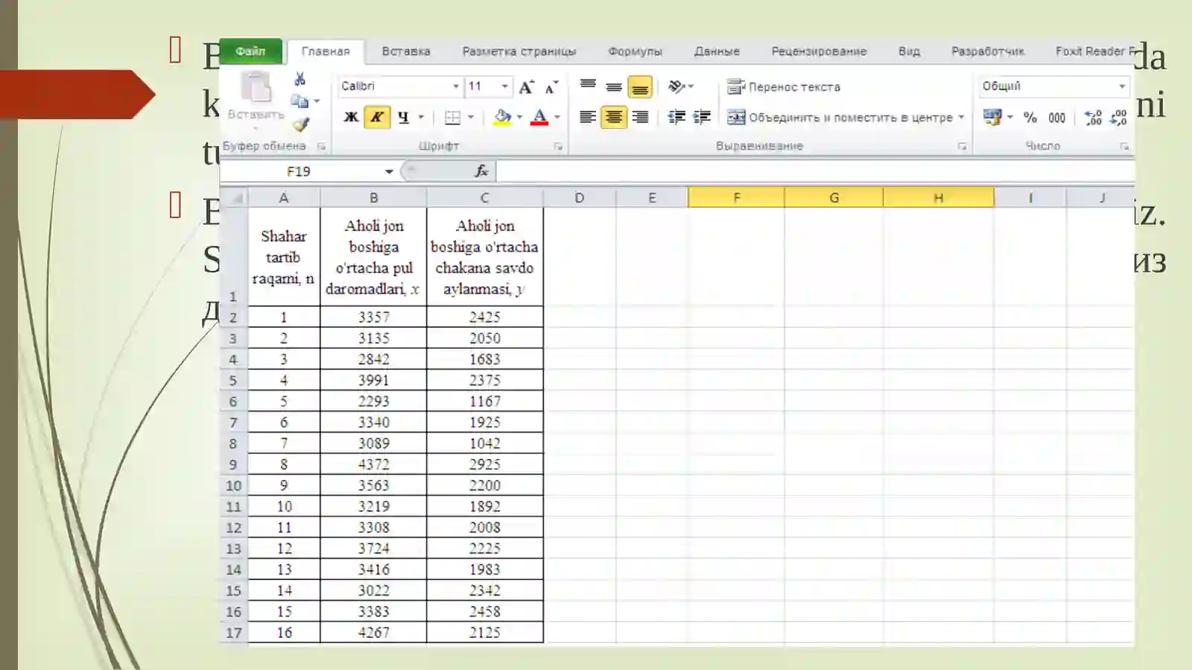This screenshot has width=1192, height=670.
Task: Open the Вставка ribbon tab
Action: [x=406, y=51]
